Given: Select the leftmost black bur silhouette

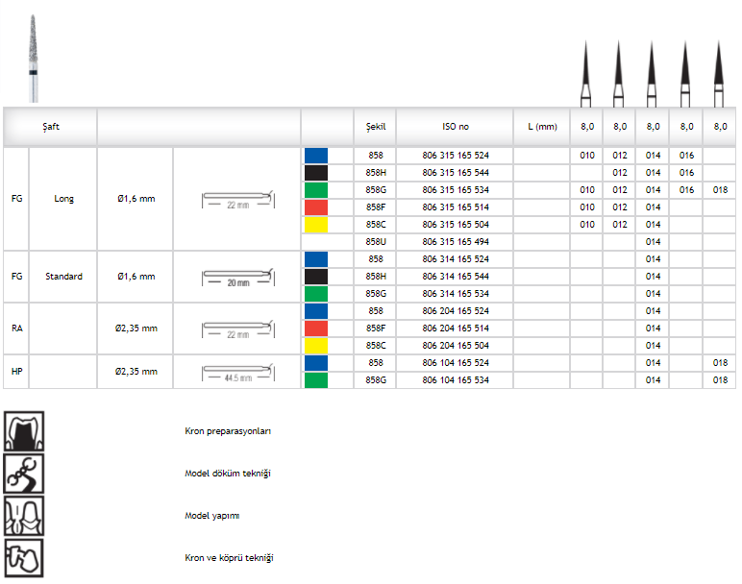Looking at the screenshot, I should pyautogui.click(x=586, y=74).
